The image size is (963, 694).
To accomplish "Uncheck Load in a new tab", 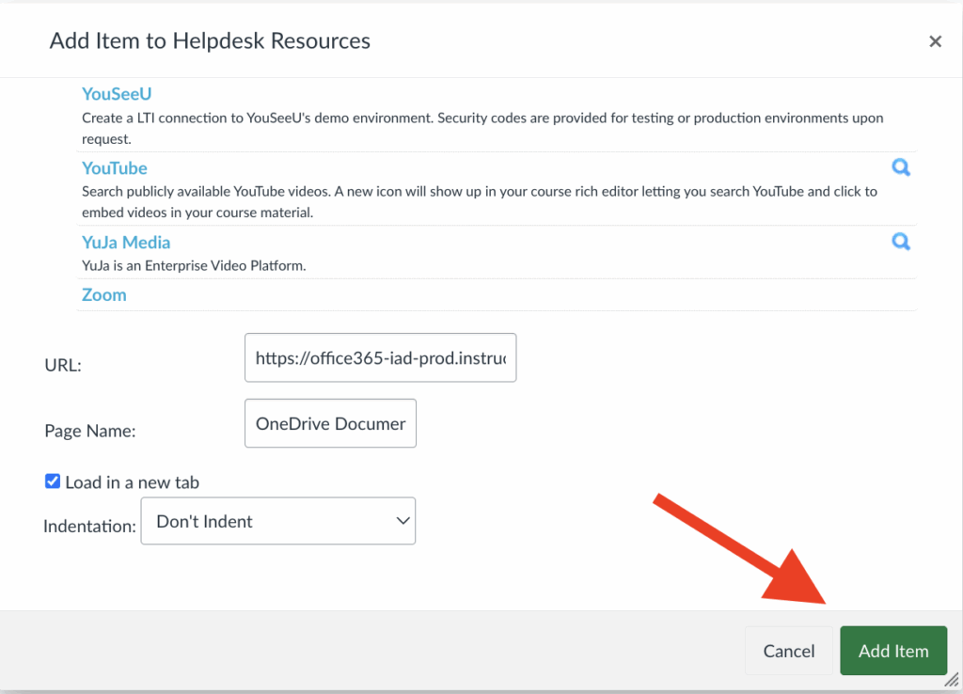I will tap(53, 481).
